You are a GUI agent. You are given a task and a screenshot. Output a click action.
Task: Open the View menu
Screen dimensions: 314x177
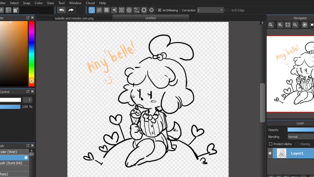[x=50, y=3]
